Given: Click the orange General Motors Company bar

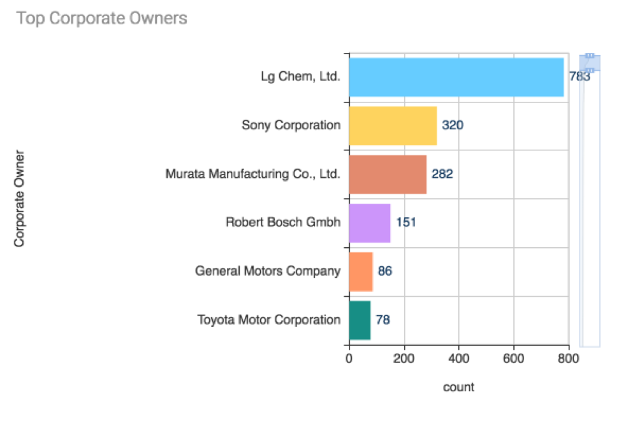Looking at the screenshot, I should click(360, 271).
